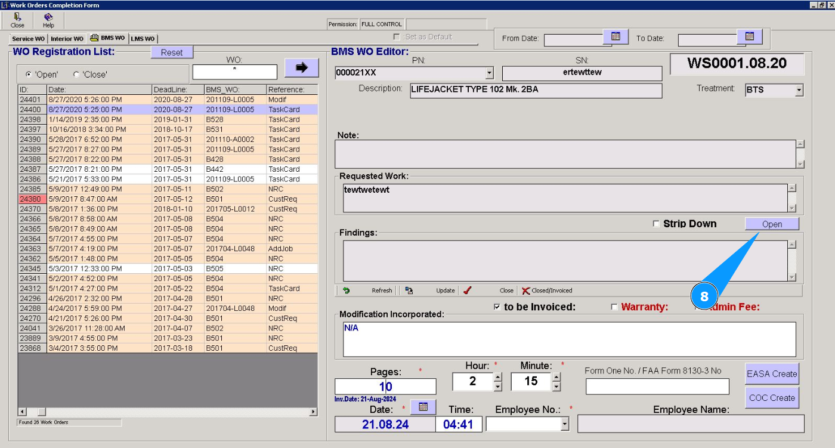The height and width of the screenshot is (448, 835).
Task: Expand the Treatment dropdown showing BTS
Action: point(799,91)
